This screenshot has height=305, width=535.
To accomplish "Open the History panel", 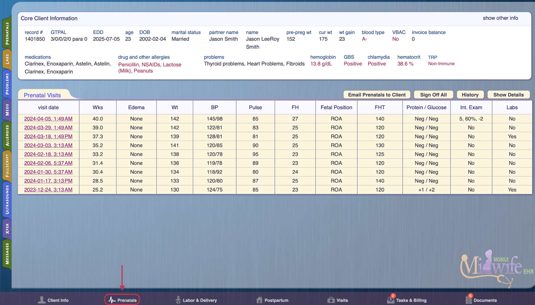I will (470, 95).
